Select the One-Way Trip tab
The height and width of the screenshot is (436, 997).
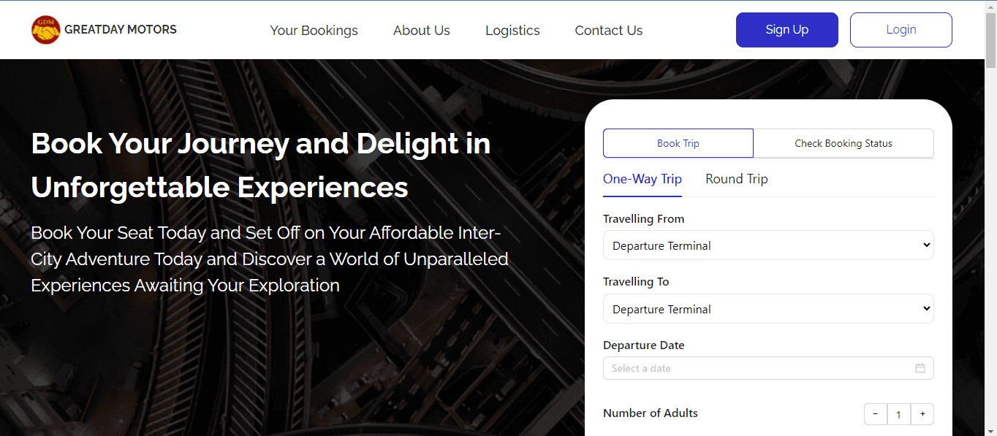click(x=642, y=180)
